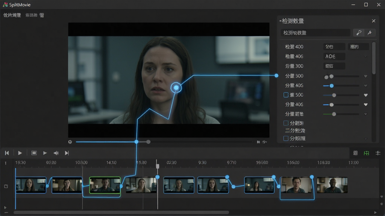Screen dimensions: 385x216
Task: Click the blue slider on the 分量 405 row
Action: (x=341, y=86)
